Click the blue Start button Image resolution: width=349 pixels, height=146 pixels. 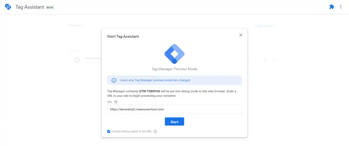click(x=174, y=122)
